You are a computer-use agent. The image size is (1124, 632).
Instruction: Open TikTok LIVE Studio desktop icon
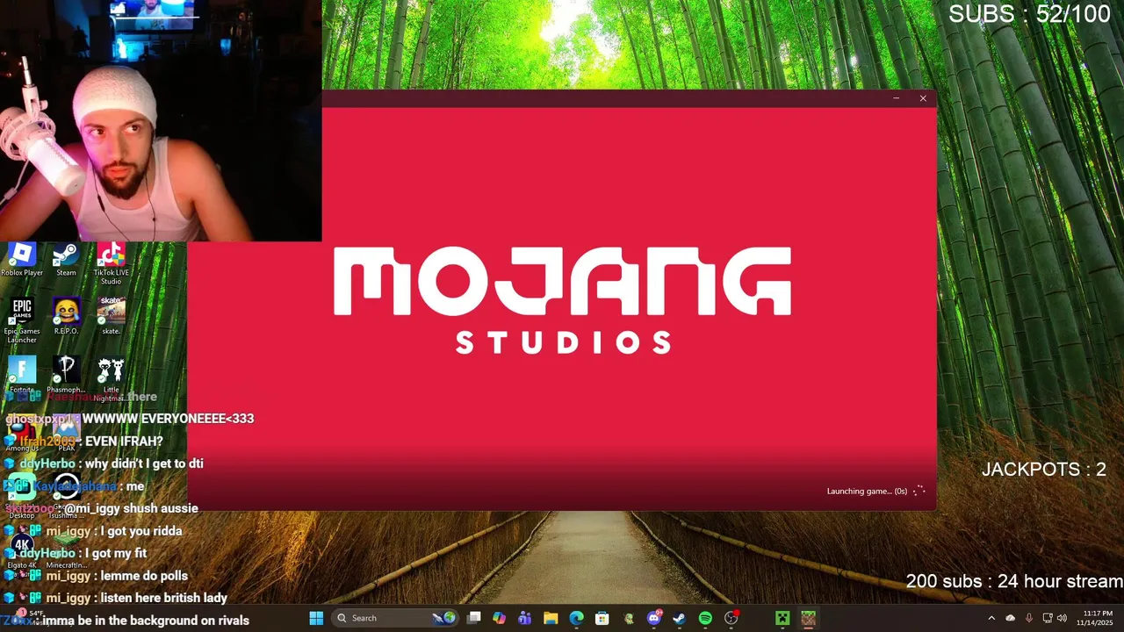111,263
